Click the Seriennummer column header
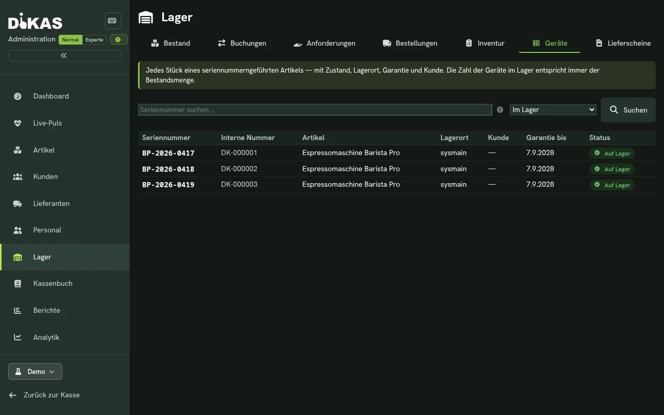664x415 pixels. (x=166, y=137)
